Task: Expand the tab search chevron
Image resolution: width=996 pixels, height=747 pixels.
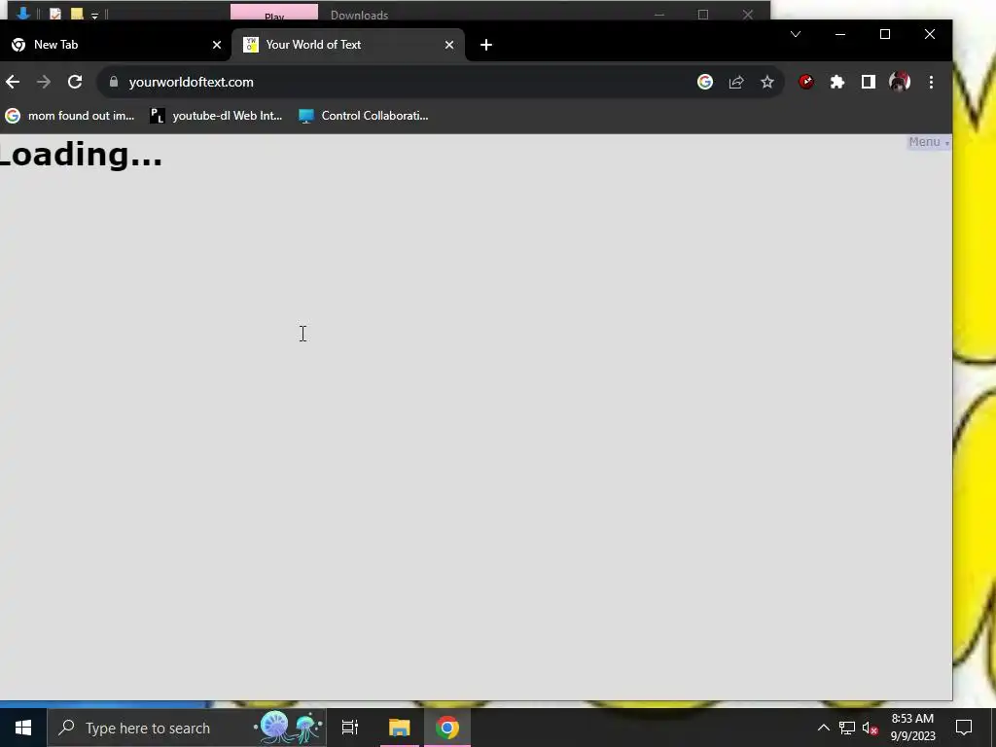Action: click(796, 34)
